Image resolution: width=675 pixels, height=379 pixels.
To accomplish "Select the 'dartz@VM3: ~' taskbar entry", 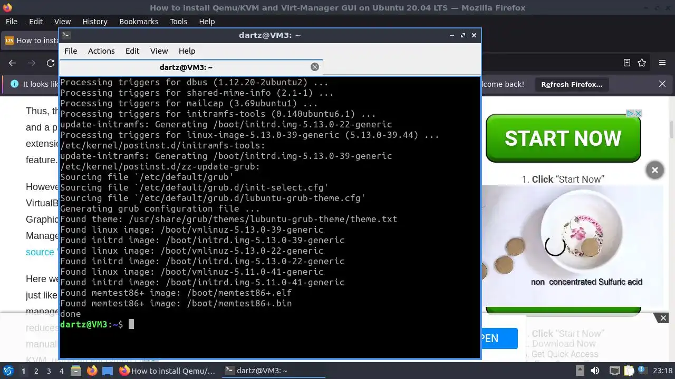I will [273, 371].
